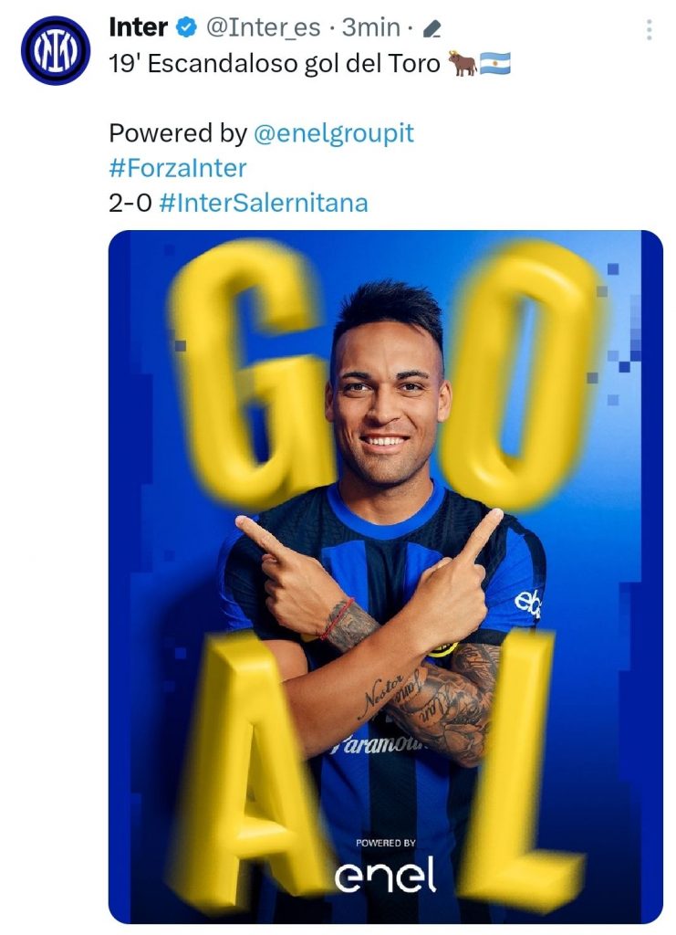Open the #InterSalernitana hashtag

[263, 203]
